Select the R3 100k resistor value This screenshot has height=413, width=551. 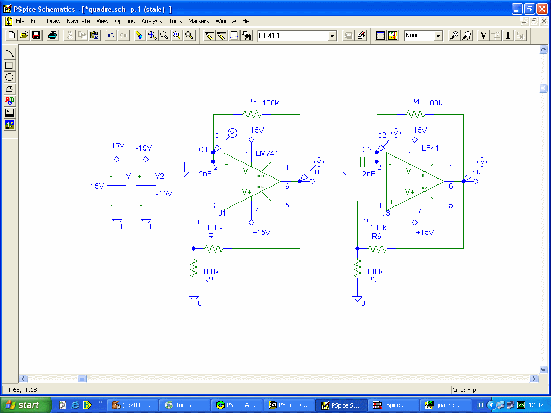pyautogui.click(x=271, y=103)
